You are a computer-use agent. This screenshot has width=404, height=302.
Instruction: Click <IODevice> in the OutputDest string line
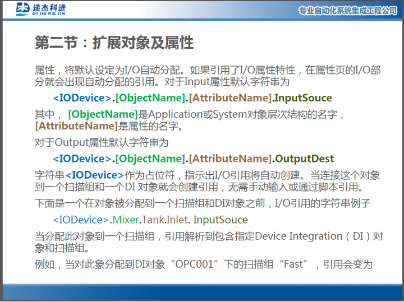pos(82,159)
